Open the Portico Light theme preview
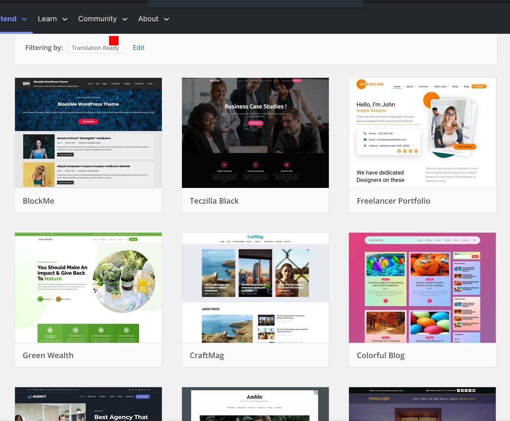The image size is (510, 421). click(422, 404)
